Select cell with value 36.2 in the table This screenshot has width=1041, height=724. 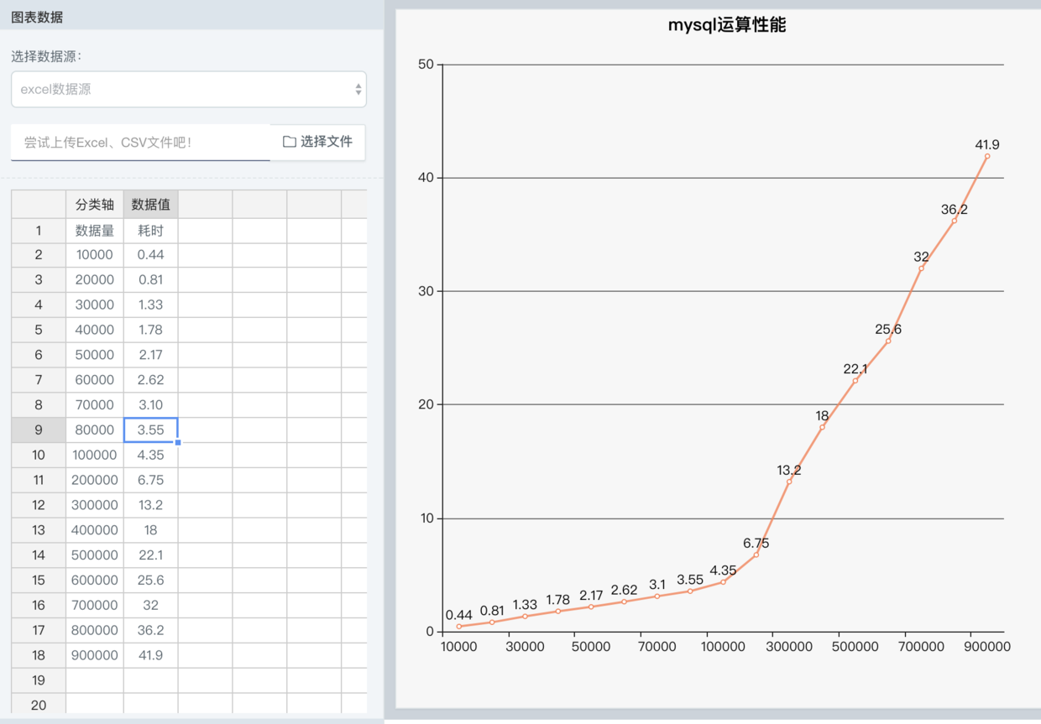tap(150, 630)
